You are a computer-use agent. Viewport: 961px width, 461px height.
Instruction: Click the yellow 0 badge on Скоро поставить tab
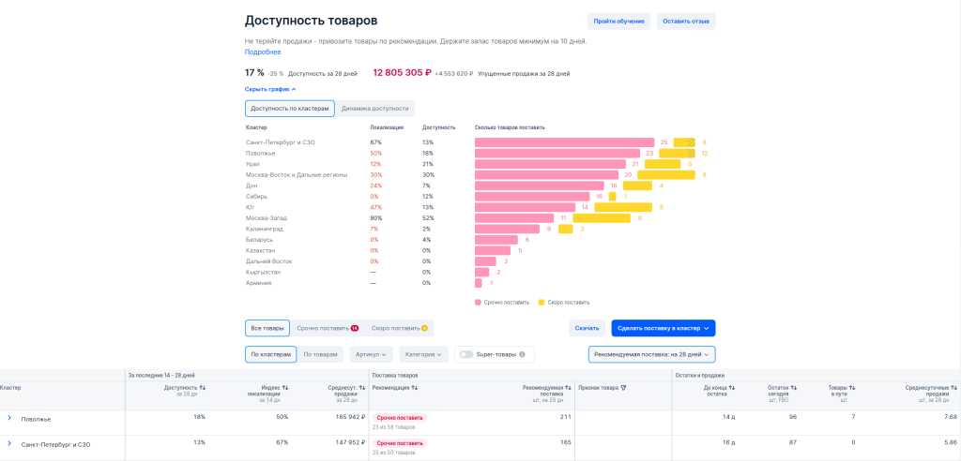(424, 328)
